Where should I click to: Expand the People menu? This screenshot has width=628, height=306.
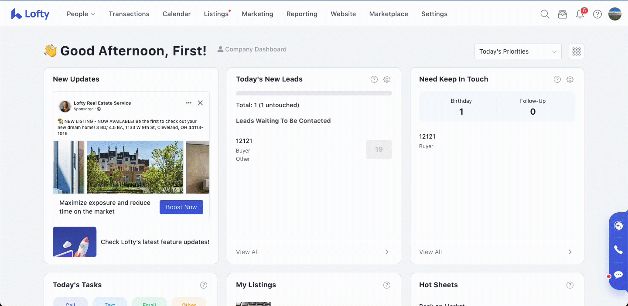pos(81,14)
